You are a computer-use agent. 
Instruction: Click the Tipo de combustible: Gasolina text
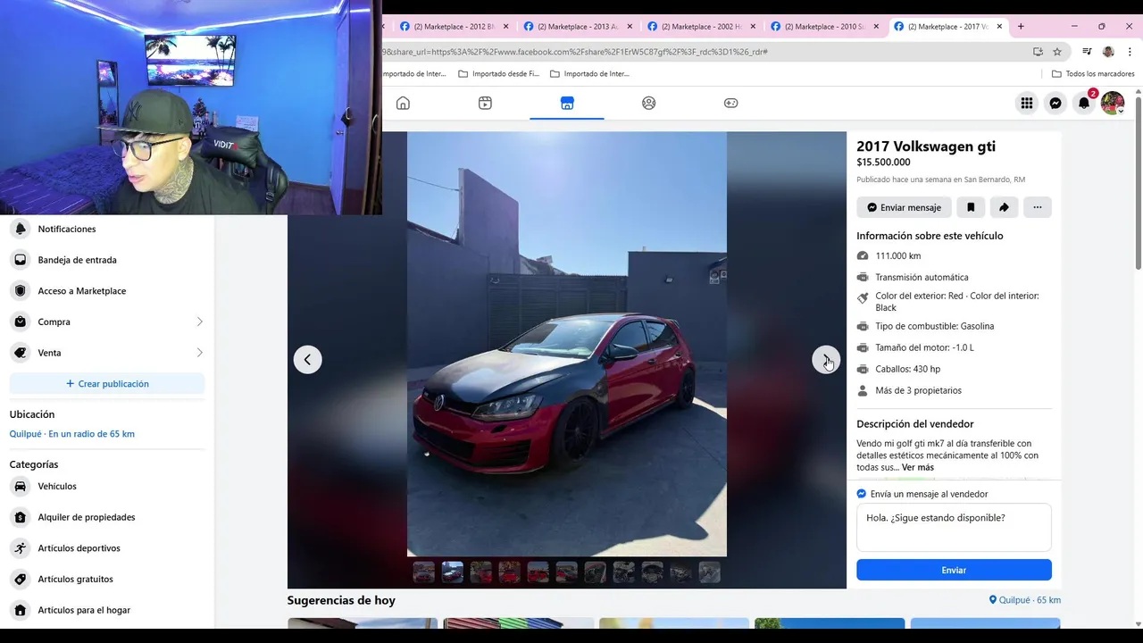click(934, 326)
